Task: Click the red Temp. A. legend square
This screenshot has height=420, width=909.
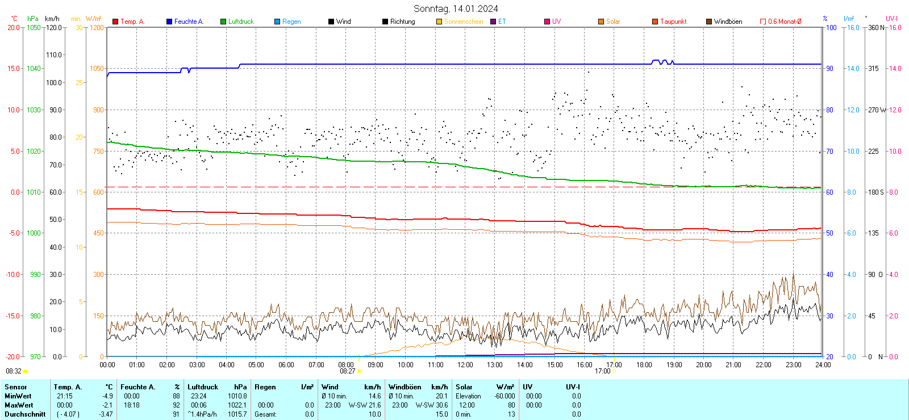Action: (x=115, y=22)
